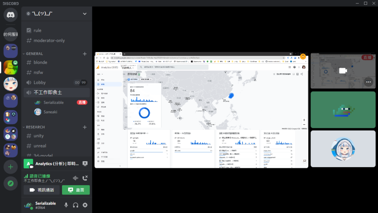Open Explore Public Servers compass icon
Image resolution: width=378 pixels, height=213 pixels.
coord(10,183)
